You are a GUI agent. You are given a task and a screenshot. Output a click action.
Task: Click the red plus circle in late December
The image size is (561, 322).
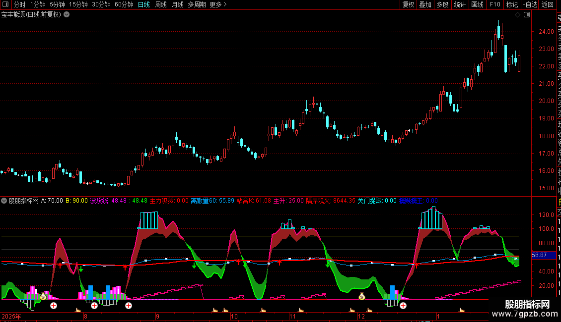403,306
